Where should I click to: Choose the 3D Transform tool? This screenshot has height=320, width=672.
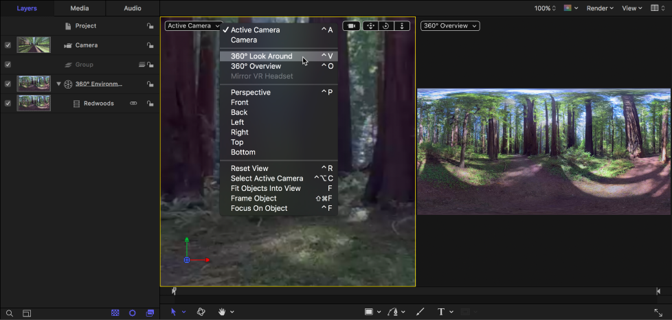[201, 312]
